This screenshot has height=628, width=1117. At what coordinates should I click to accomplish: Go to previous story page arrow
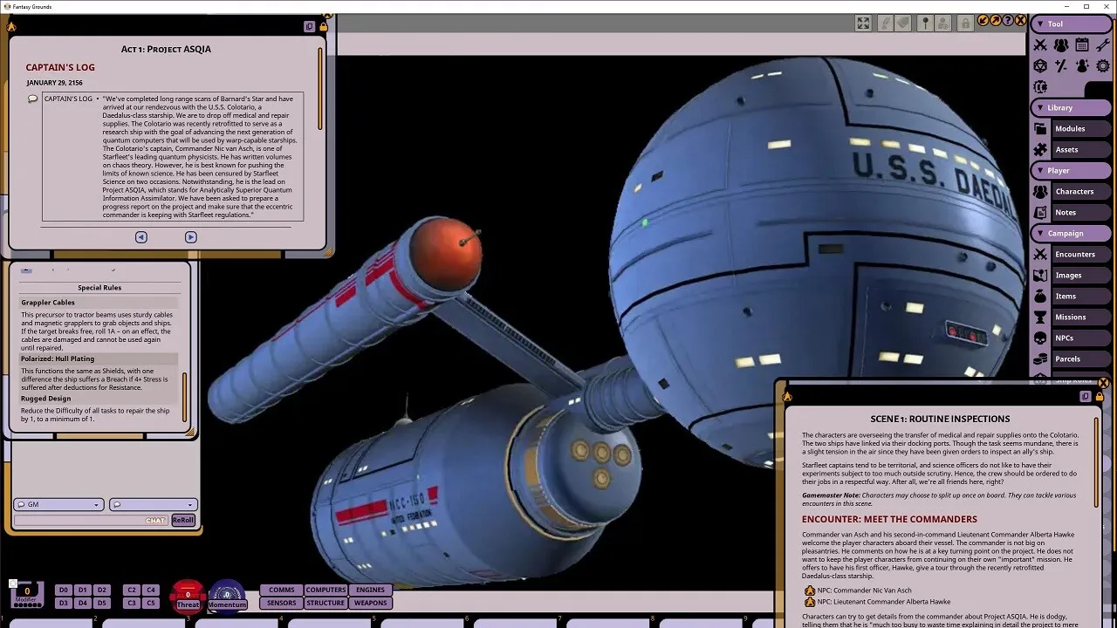[x=141, y=237]
